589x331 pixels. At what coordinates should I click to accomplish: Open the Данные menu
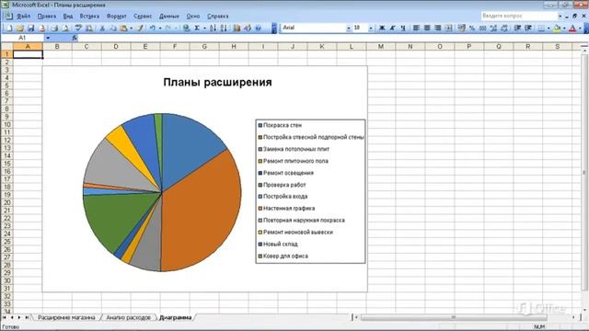coord(169,17)
